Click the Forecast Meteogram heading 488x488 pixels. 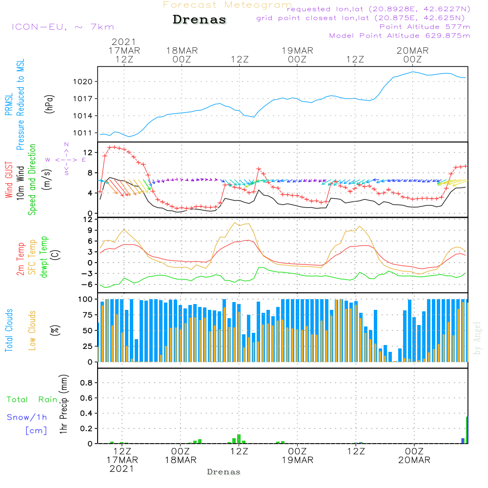point(227,5)
